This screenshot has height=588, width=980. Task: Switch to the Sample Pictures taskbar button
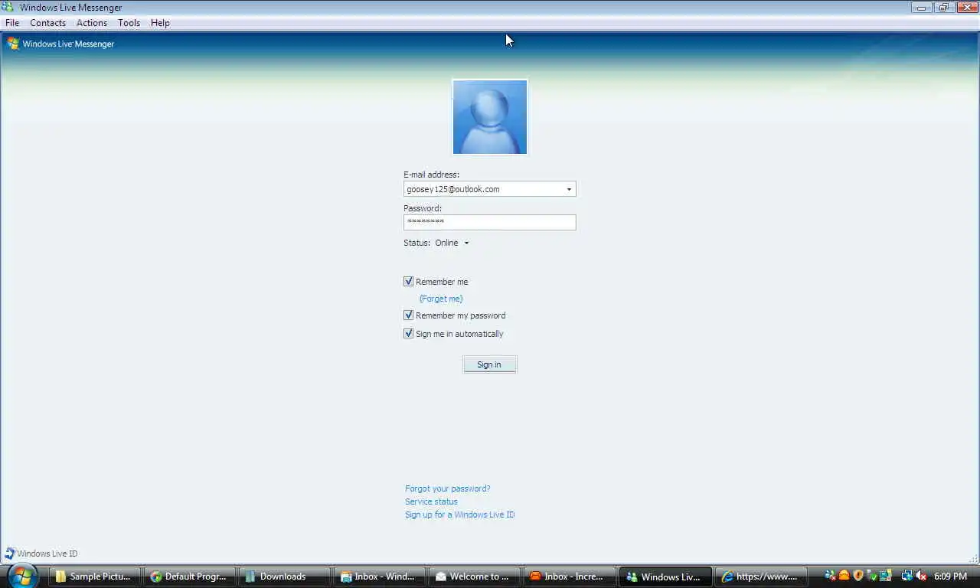(x=96, y=577)
